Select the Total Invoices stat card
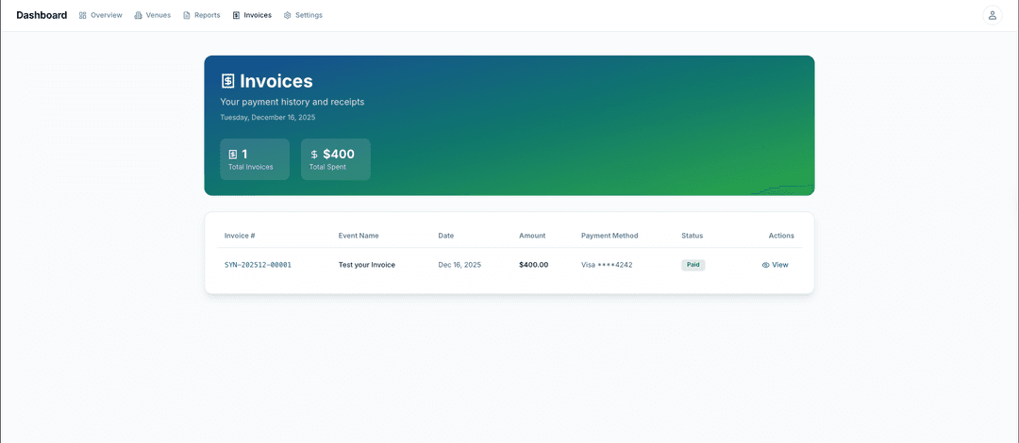1019x443 pixels. [x=255, y=159]
